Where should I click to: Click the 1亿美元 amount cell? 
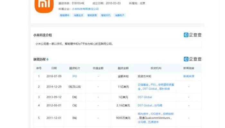point(123,97)
